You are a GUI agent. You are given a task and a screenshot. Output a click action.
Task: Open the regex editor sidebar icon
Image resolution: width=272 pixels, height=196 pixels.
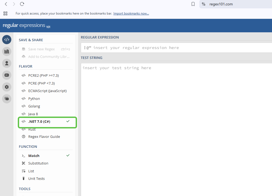tap(7, 40)
